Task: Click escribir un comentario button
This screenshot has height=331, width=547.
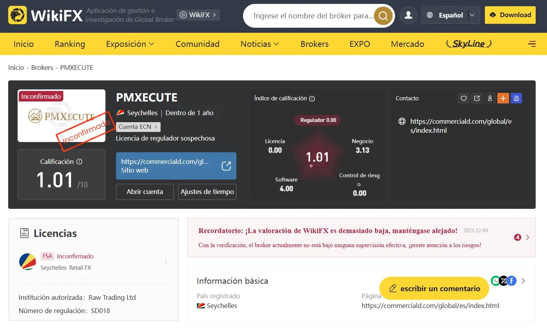Action: pyautogui.click(x=434, y=288)
